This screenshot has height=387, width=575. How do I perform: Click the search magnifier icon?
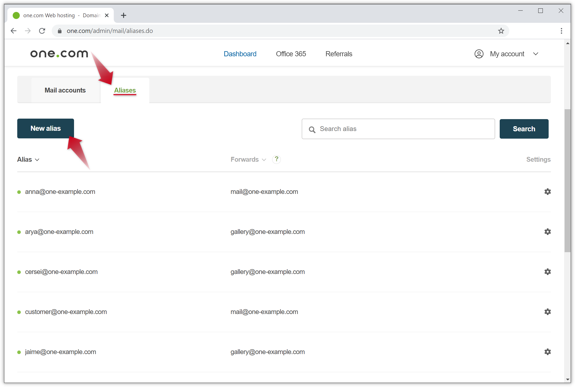pos(312,129)
